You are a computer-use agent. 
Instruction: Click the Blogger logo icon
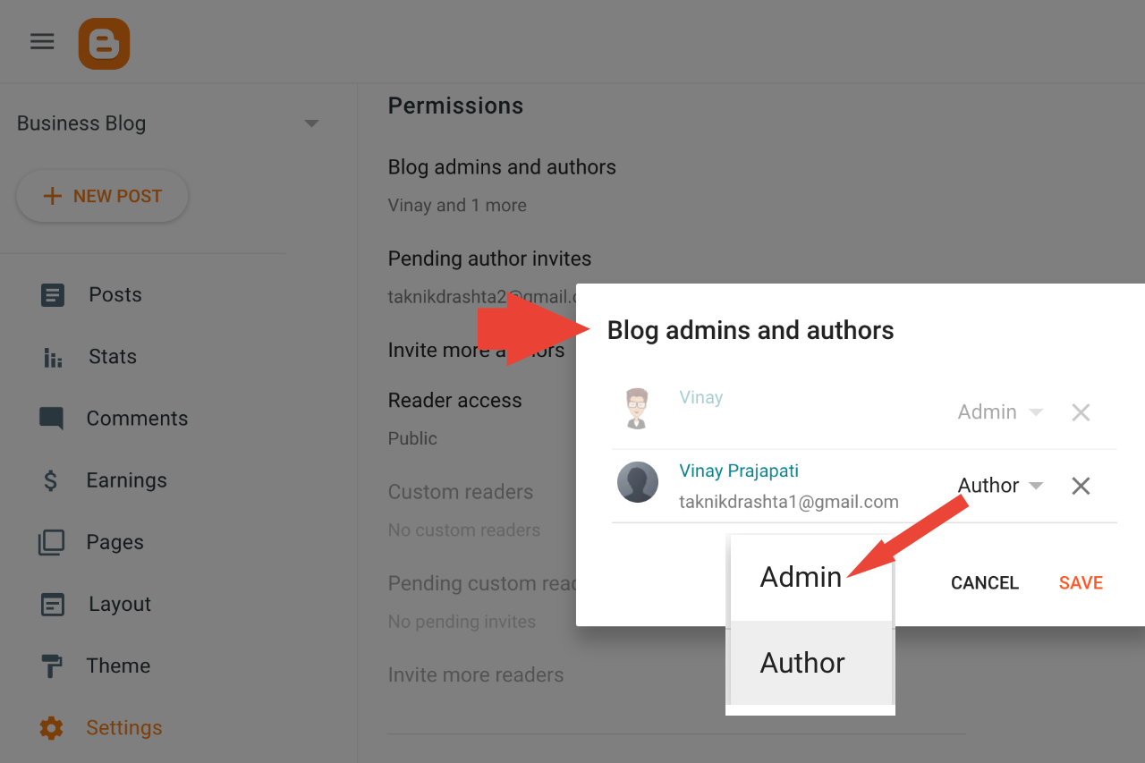pyautogui.click(x=104, y=44)
